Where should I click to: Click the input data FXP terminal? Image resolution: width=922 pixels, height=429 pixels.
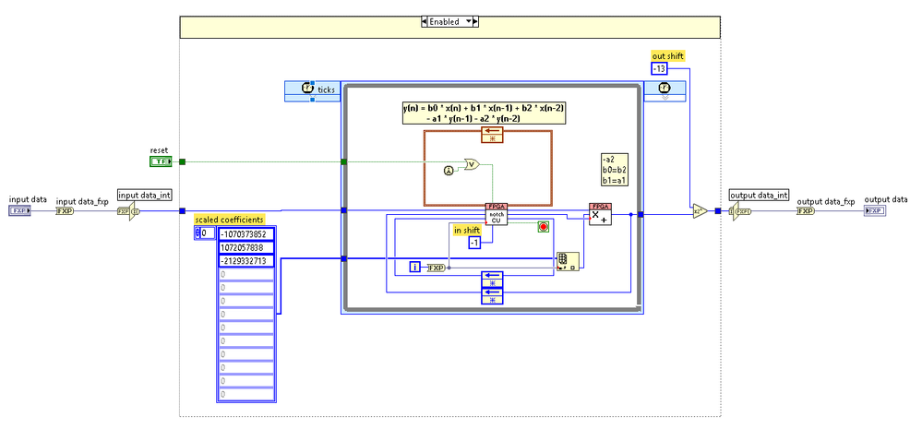[x=19, y=210]
